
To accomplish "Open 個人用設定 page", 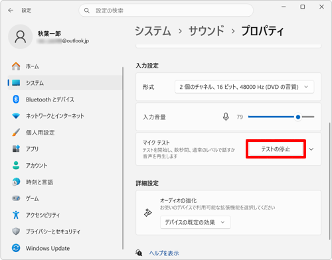I will click(65, 133).
